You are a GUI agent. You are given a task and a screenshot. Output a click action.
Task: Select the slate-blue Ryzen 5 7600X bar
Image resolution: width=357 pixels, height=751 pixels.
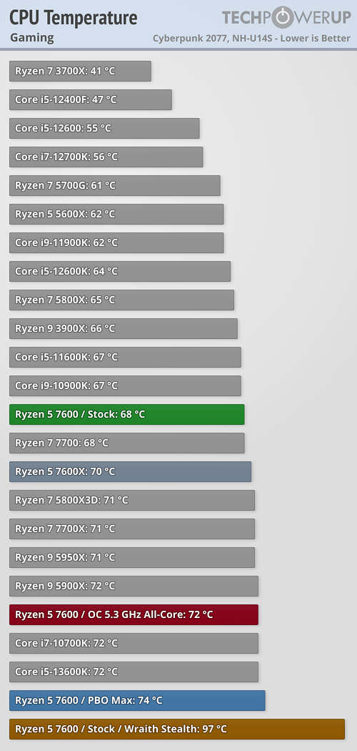[x=131, y=471]
